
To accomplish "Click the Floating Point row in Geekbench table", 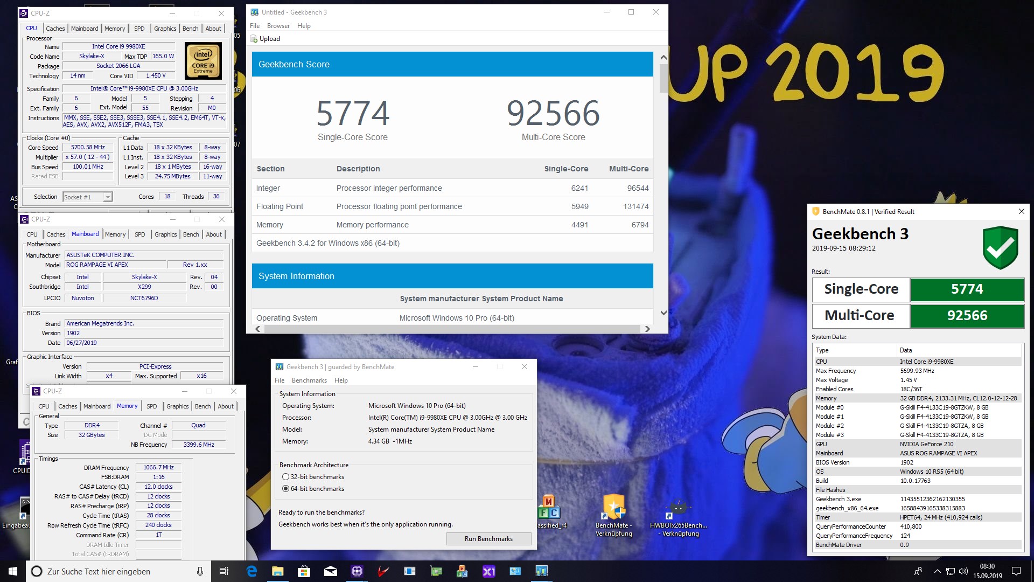I will click(452, 206).
